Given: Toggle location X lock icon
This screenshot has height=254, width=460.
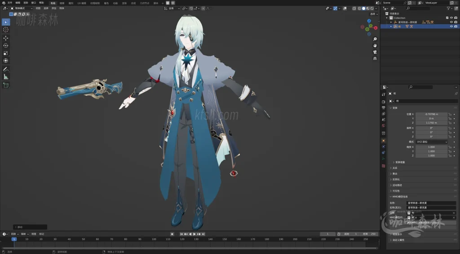Looking at the screenshot, I should 450,114.
